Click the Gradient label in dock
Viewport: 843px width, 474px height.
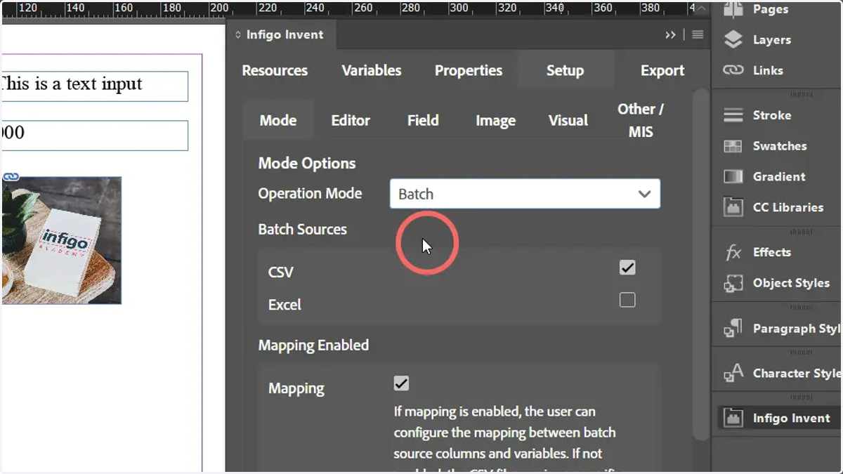point(779,176)
